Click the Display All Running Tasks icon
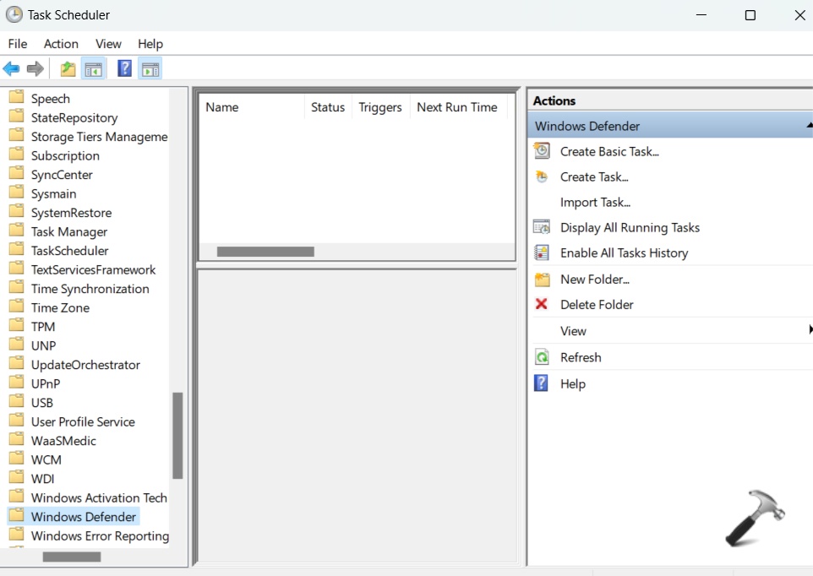The height and width of the screenshot is (576, 813). pos(542,227)
